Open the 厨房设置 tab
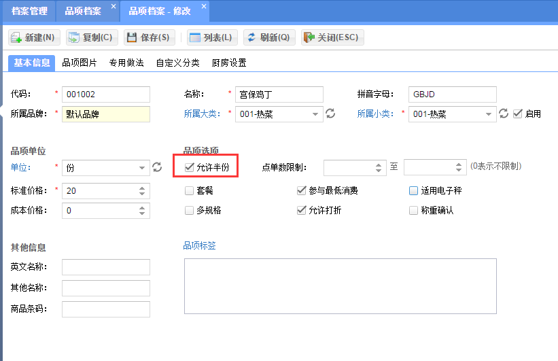Image resolution: width=558 pixels, height=361 pixels. tap(229, 63)
